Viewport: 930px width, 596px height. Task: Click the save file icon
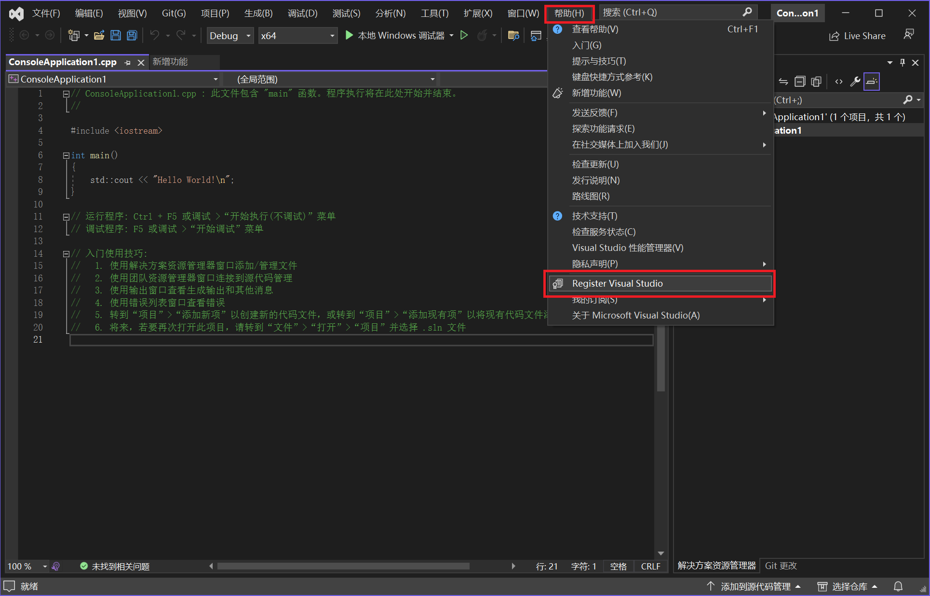tap(116, 35)
